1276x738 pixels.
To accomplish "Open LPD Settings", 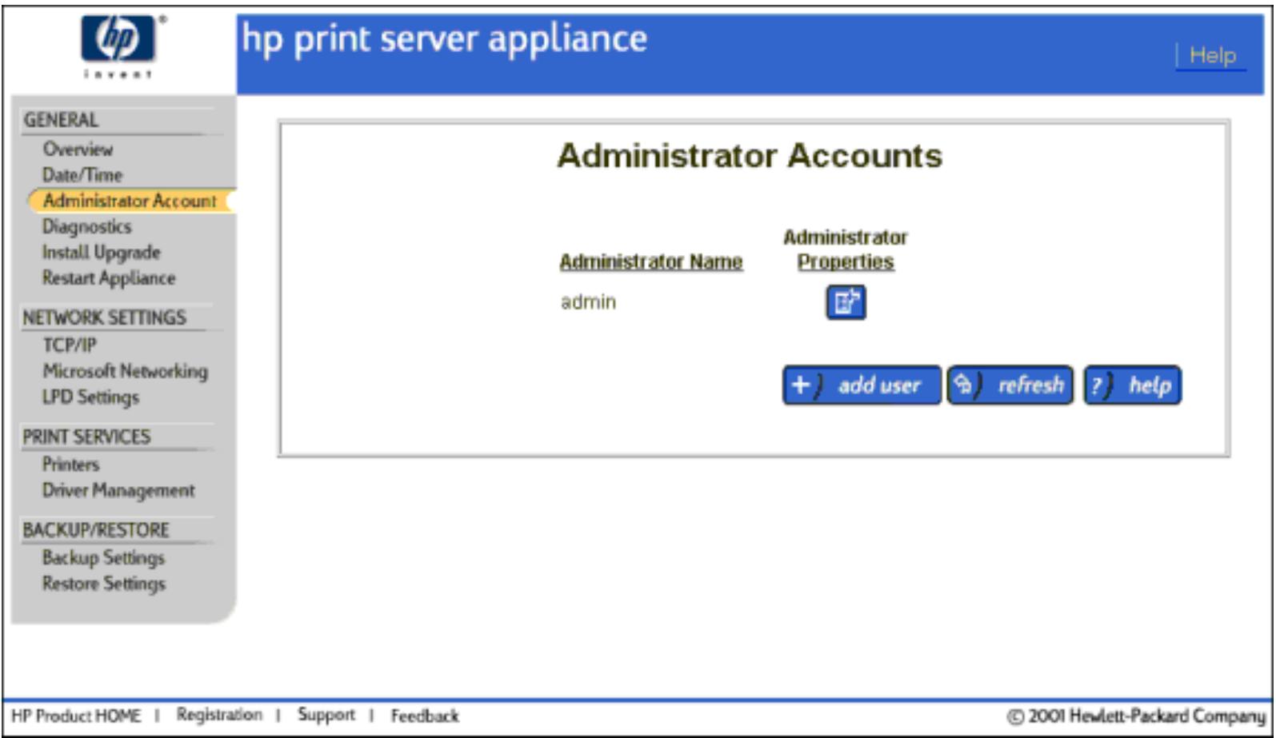I will coord(90,397).
